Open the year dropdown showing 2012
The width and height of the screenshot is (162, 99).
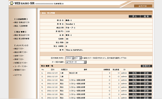pos(70,58)
